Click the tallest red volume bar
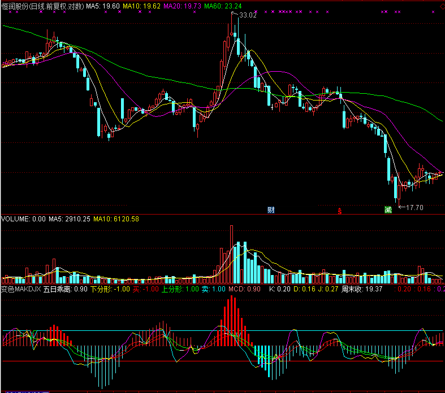 (232, 255)
